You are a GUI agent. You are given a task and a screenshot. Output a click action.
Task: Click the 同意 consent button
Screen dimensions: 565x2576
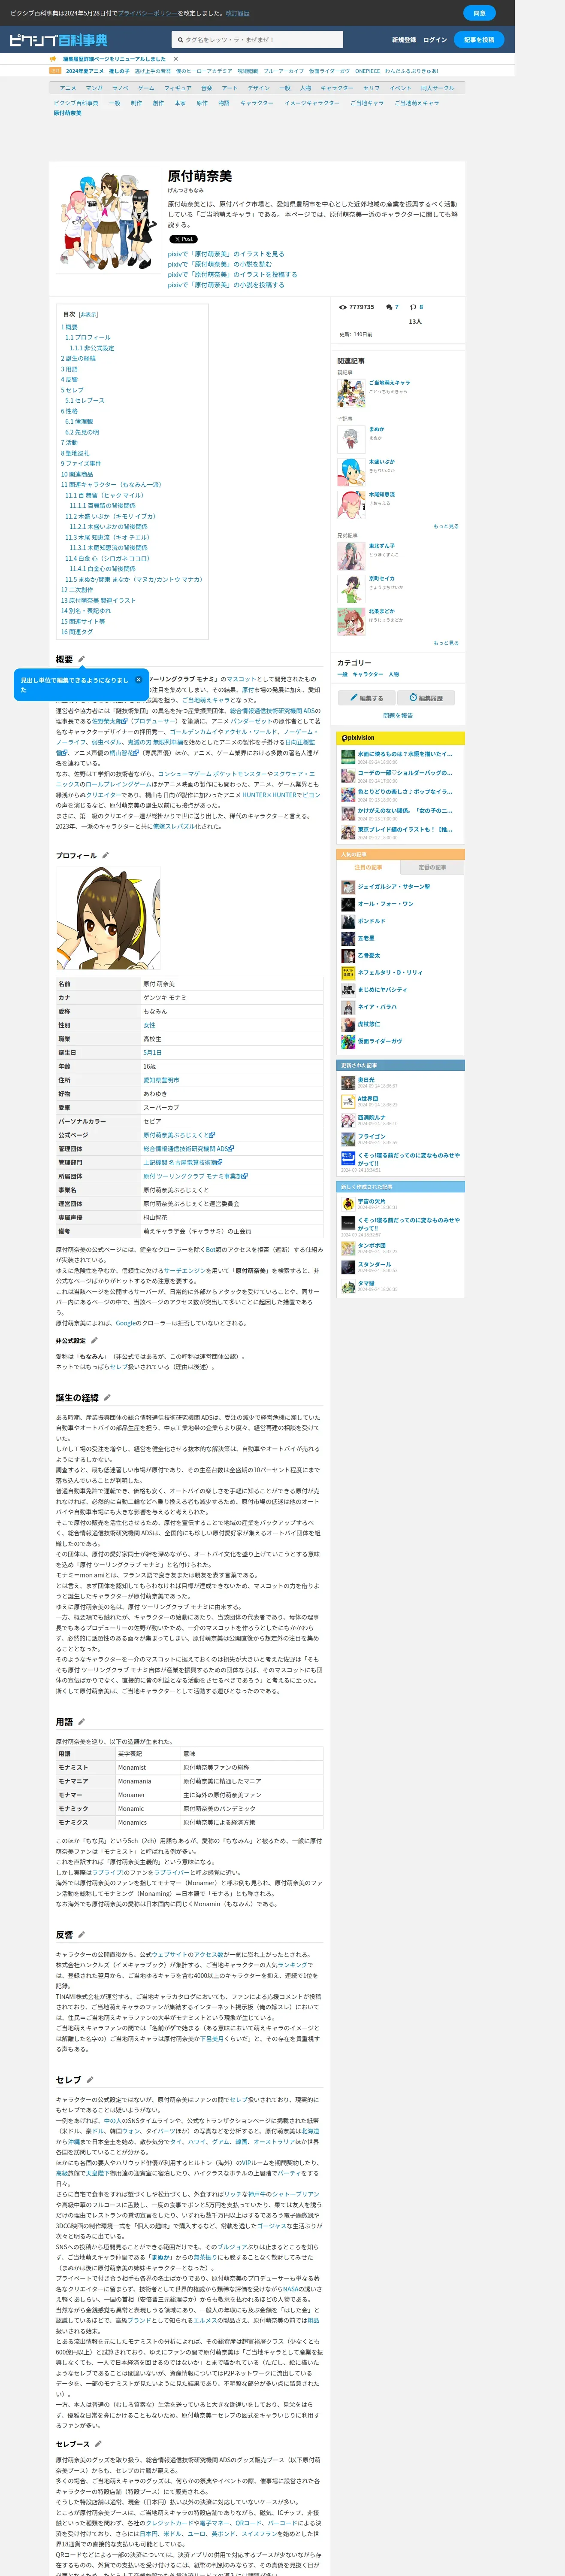coord(479,13)
